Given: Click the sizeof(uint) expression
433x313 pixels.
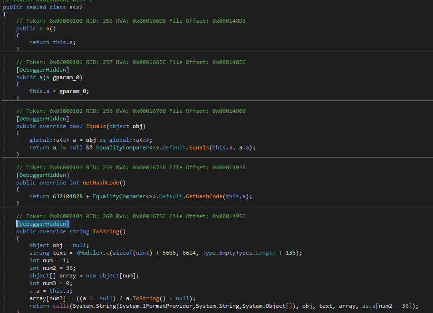Looking at the screenshot, I should tap(132, 253).
